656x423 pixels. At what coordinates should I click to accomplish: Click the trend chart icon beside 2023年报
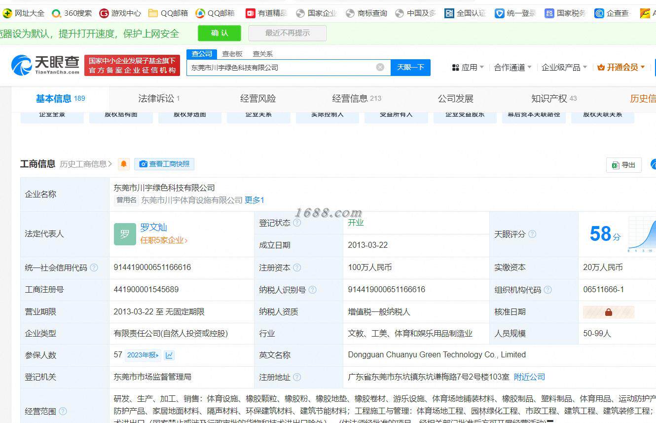click(169, 355)
